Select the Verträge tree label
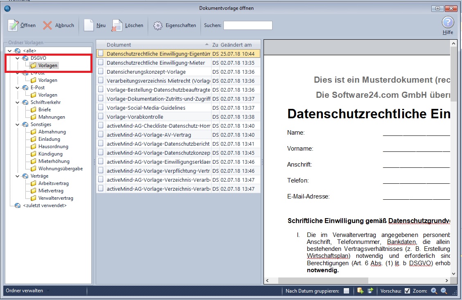This screenshot has width=462, height=300. (x=39, y=176)
